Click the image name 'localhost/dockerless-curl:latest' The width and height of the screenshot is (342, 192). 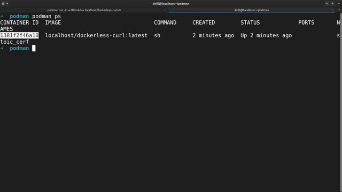(96, 36)
